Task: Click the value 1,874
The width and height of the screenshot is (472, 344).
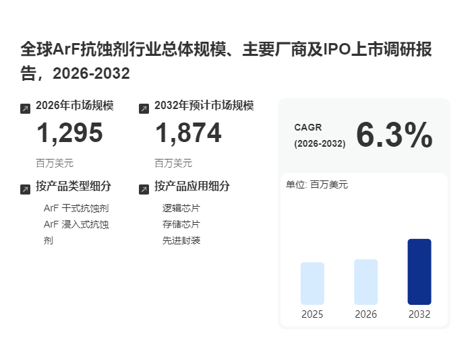Action: (188, 133)
